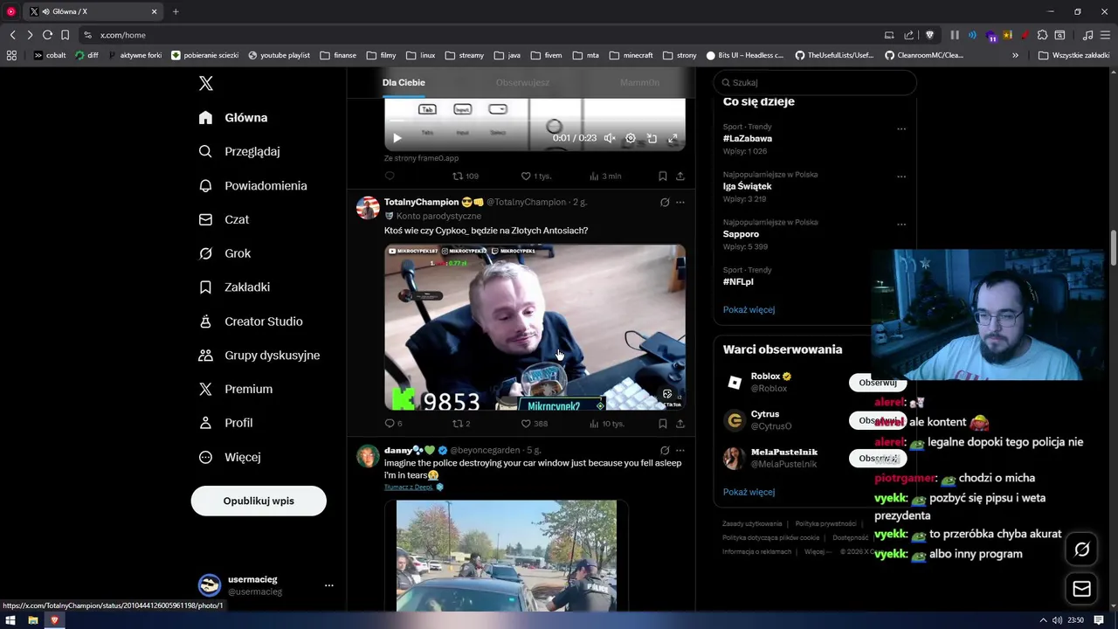The width and height of the screenshot is (1118, 629).
Task: Select the Dla Ciebie tab
Action: tap(404, 83)
